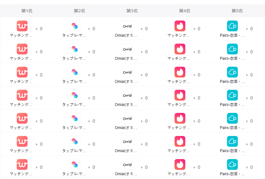Open the with app icon in the first row

[22, 26]
